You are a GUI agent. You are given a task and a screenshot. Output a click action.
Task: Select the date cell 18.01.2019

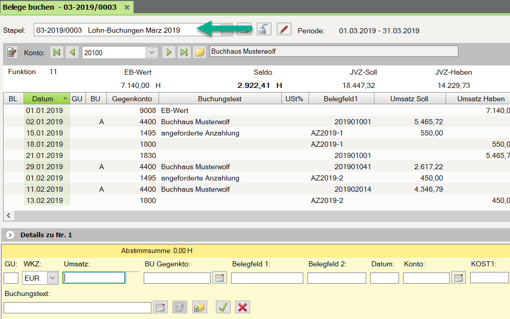click(45, 144)
